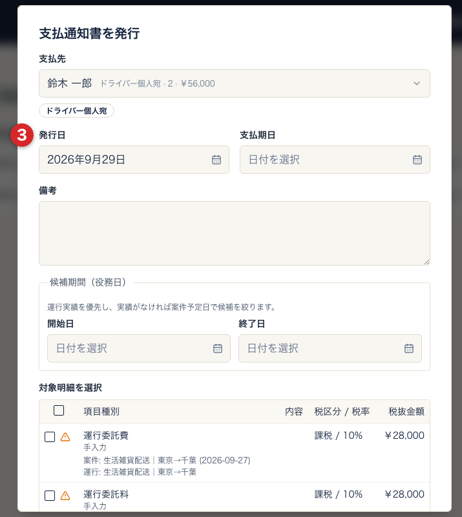
Task: Click the 運行委託費 item name
Action: (106, 436)
